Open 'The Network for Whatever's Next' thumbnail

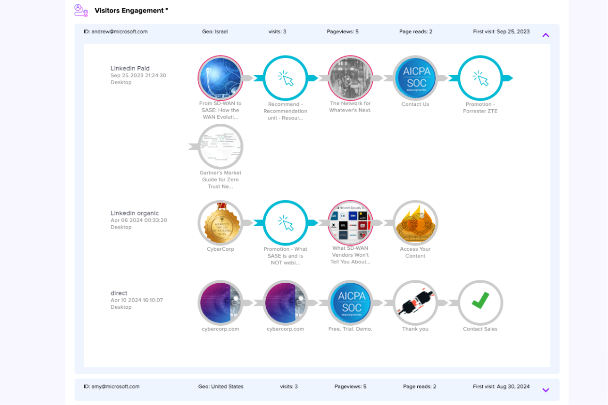click(x=350, y=78)
